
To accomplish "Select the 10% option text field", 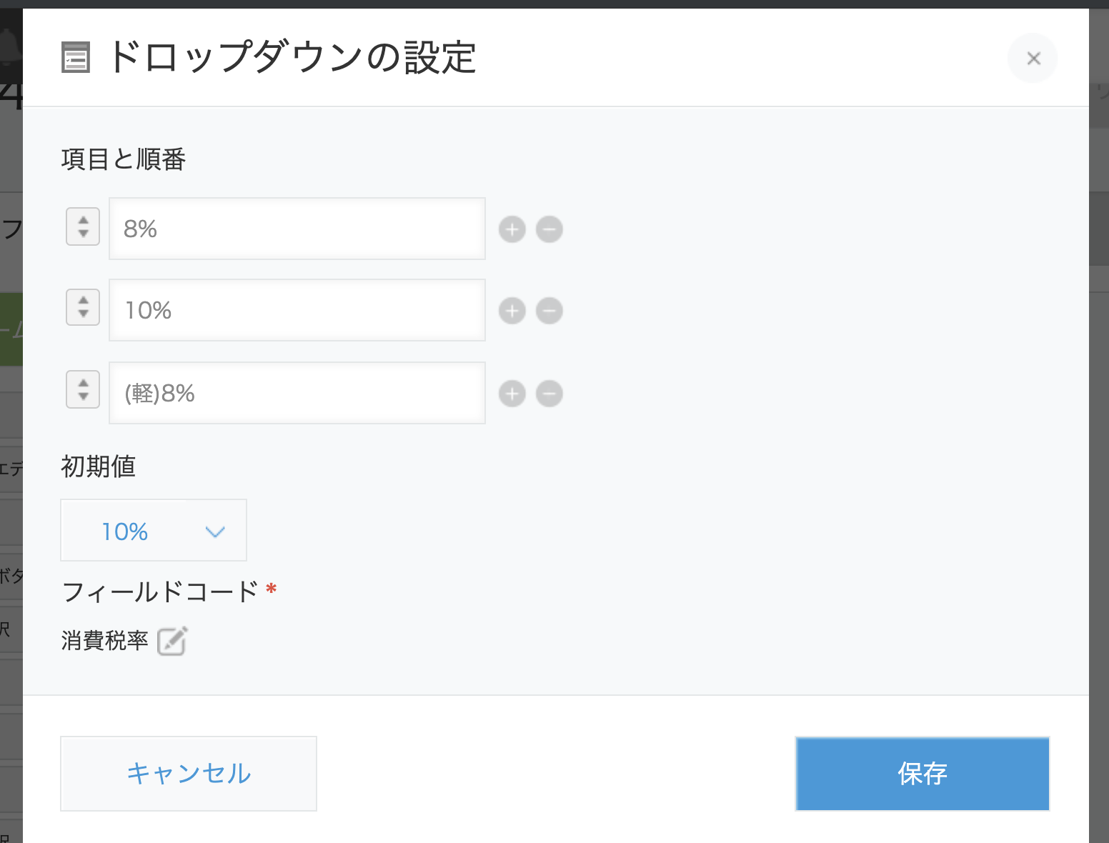I will pyautogui.click(x=297, y=310).
